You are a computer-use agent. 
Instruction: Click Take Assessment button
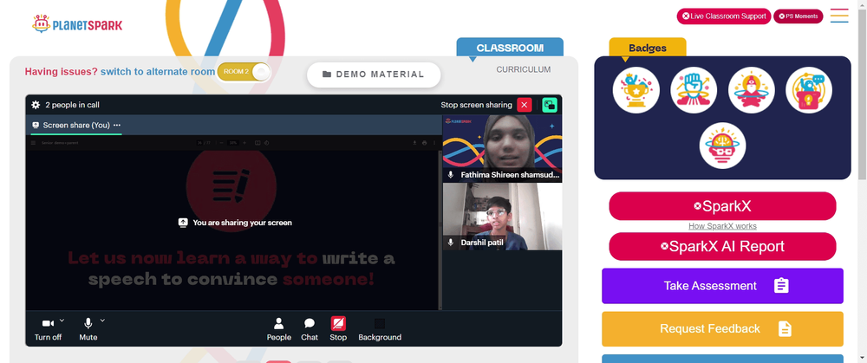722,286
